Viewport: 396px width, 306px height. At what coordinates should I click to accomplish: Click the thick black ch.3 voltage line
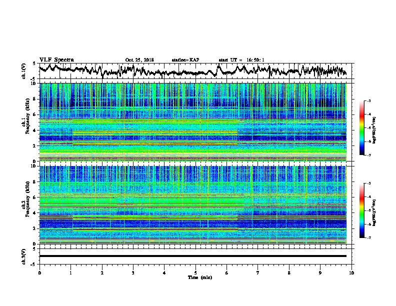[x=193, y=256]
